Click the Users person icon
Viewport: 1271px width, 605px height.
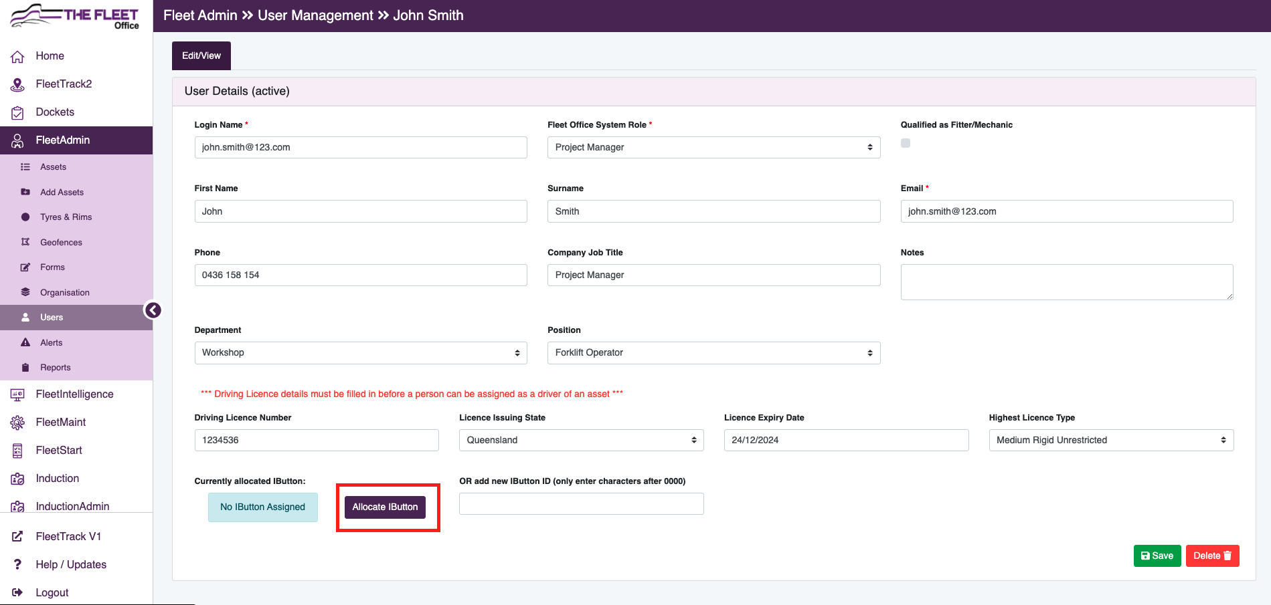(25, 317)
